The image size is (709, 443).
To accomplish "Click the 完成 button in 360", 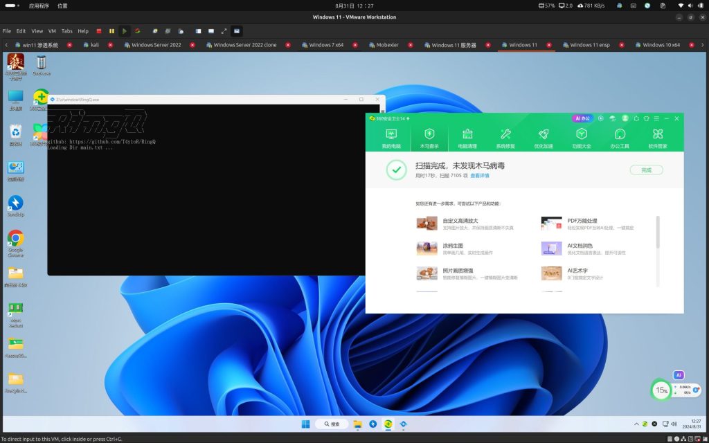I will coord(646,170).
